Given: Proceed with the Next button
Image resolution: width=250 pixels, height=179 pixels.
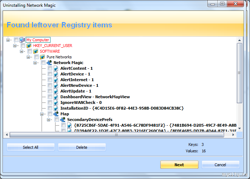Looking at the screenshot, I should pos(179,165).
